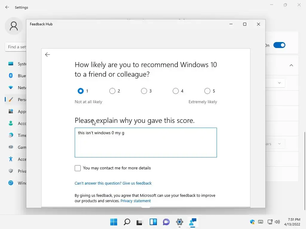Turn off the On toggle in Settings

279,45
